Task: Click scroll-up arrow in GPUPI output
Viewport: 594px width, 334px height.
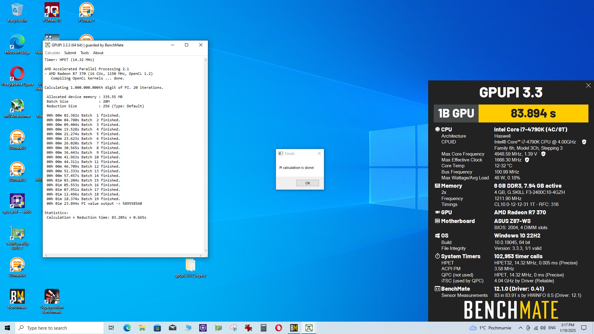Action: (x=206, y=60)
